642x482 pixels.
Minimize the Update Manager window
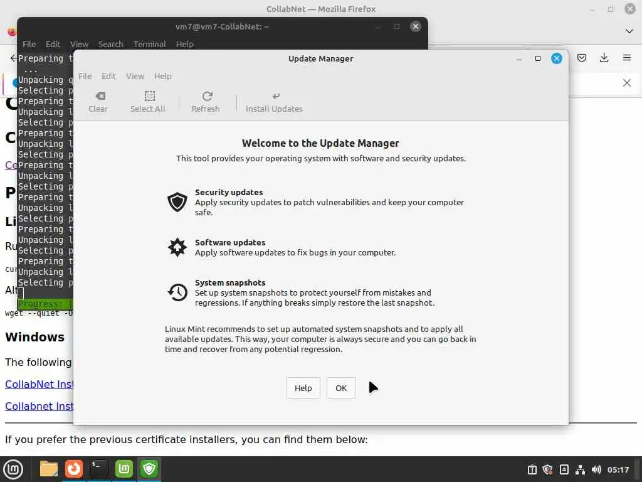pyautogui.click(x=519, y=58)
